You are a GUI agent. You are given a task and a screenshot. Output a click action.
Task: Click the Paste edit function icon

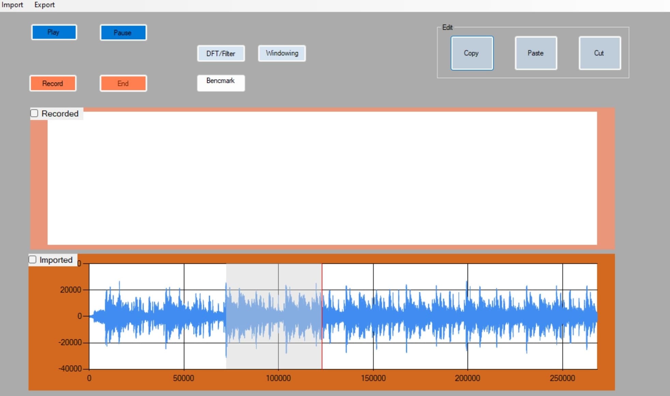pos(535,53)
